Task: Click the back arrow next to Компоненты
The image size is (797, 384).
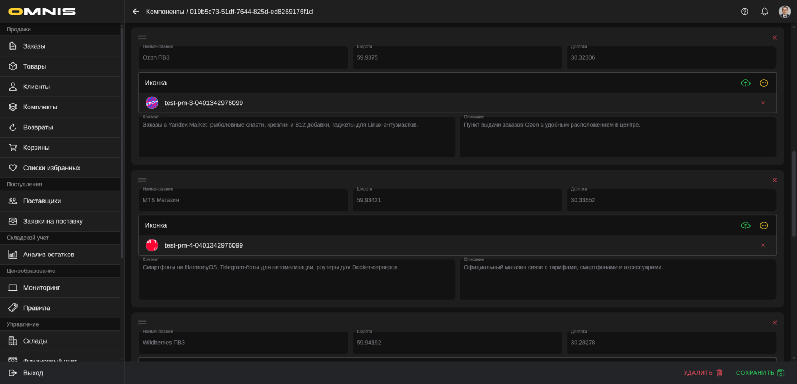Action: tap(136, 12)
